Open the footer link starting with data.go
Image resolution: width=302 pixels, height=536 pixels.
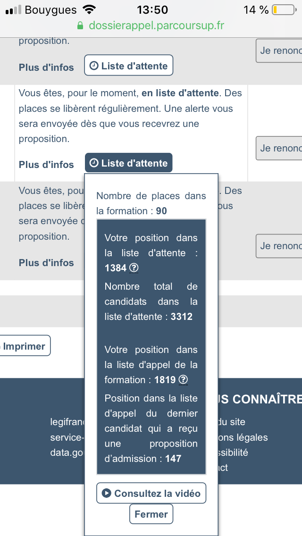click(67, 452)
